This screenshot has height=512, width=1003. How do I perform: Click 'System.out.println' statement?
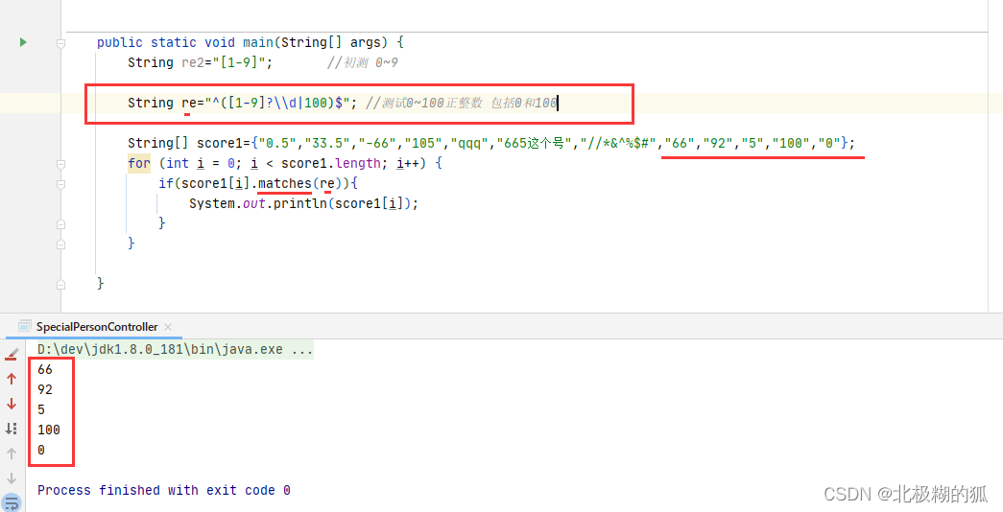[258, 203]
